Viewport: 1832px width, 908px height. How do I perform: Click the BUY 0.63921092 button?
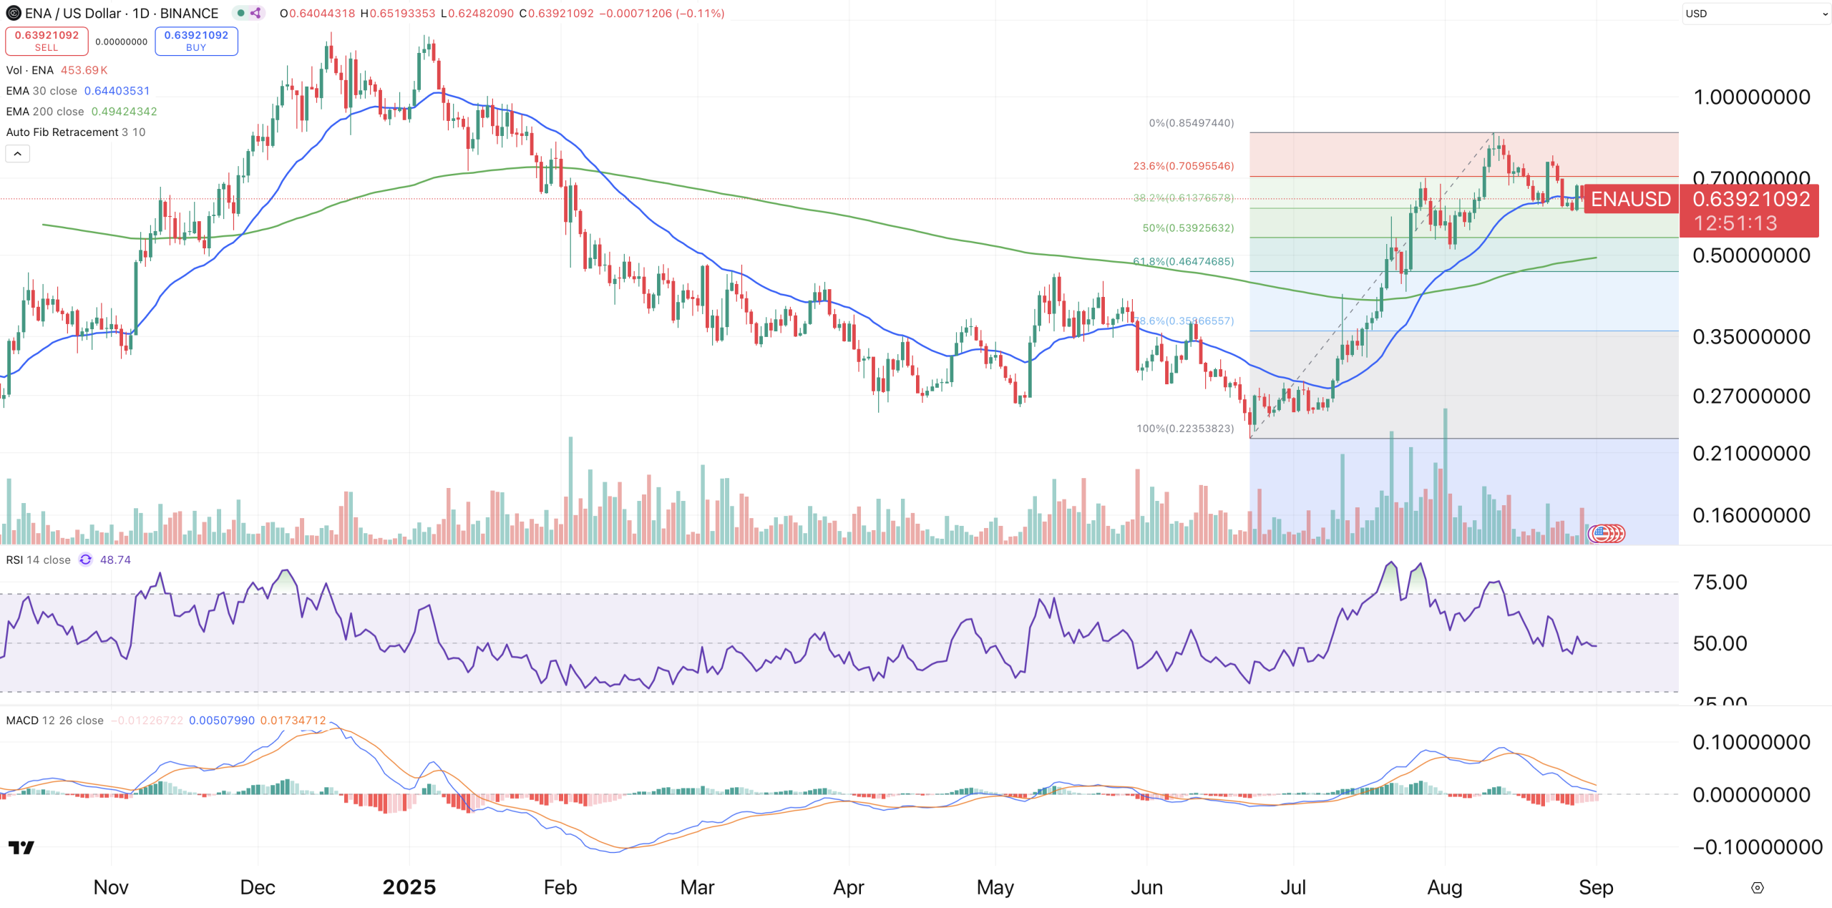(x=196, y=41)
